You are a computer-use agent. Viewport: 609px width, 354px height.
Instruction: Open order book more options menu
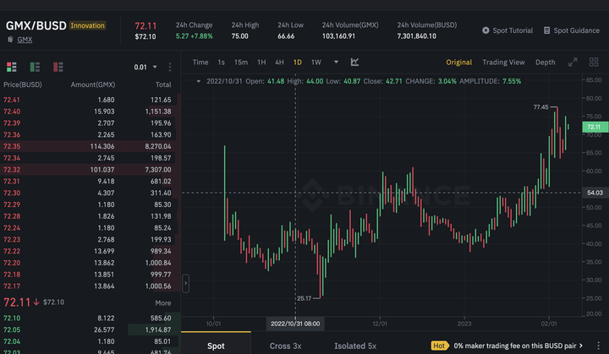[170, 67]
